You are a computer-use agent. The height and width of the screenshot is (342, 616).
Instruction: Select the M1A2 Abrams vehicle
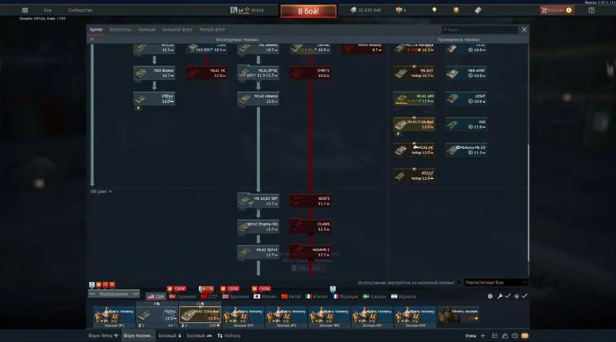click(258, 99)
